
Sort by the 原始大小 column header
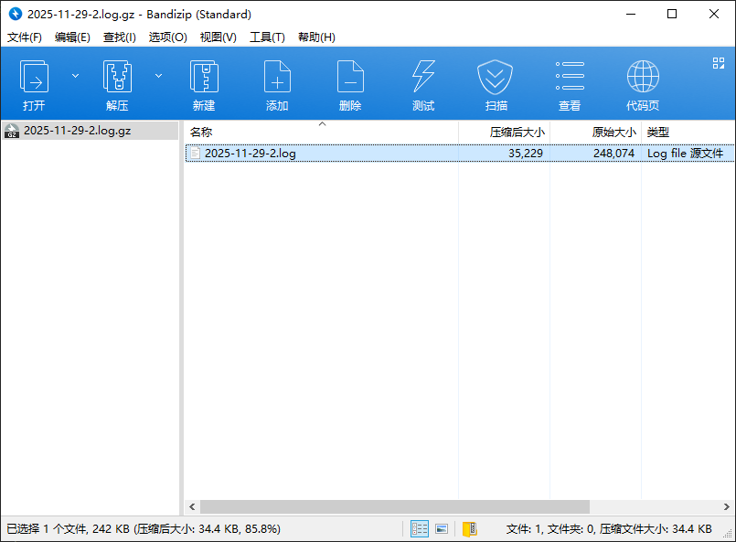click(595, 133)
